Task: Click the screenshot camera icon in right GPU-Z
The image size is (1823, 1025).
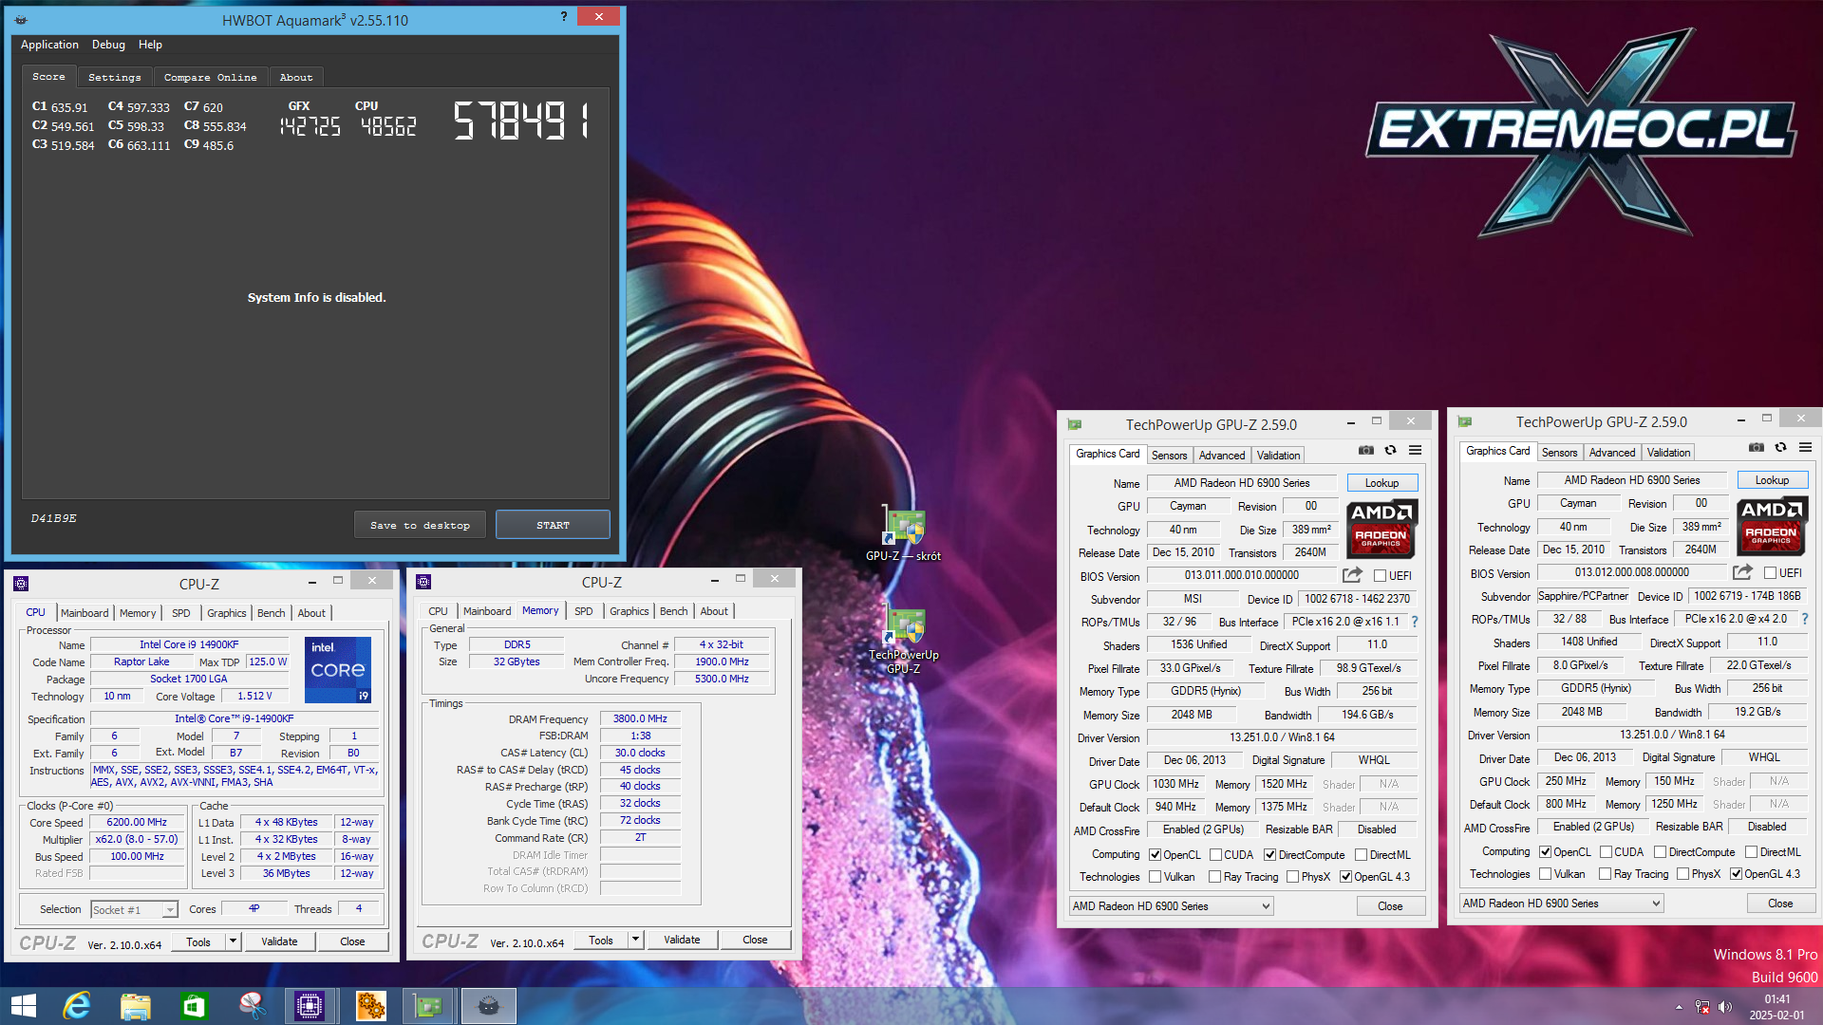Action: [1756, 448]
